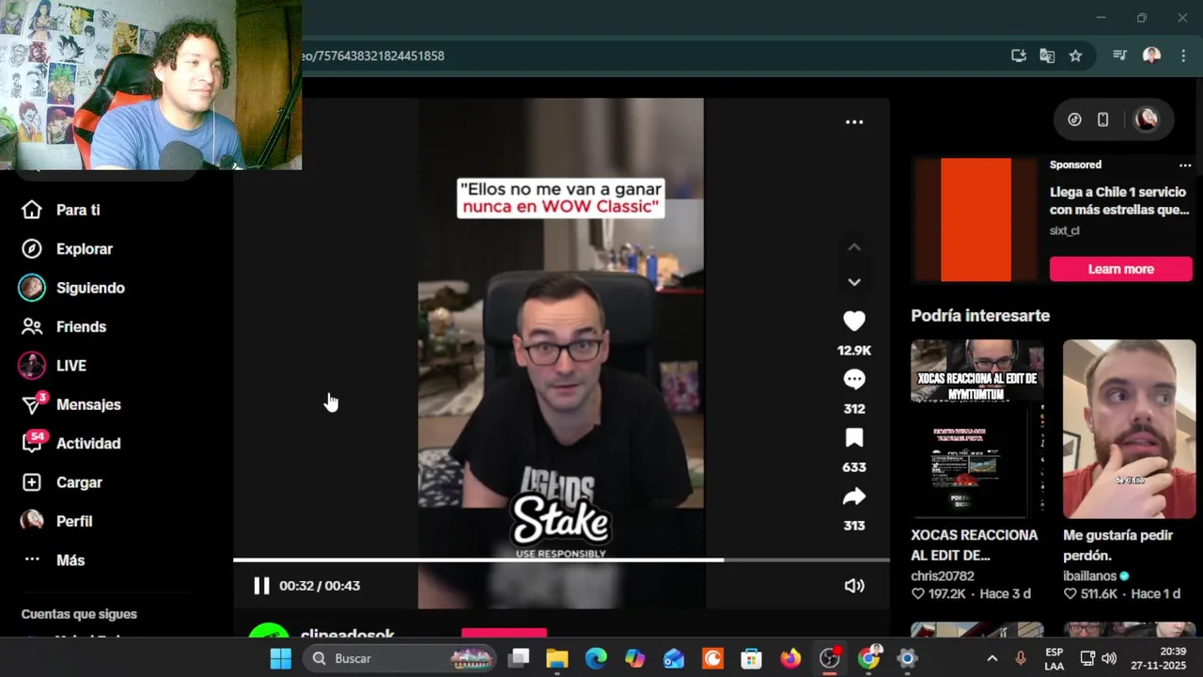Open File Explorer from taskbar
This screenshot has width=1203, height=677.
click(x=557, y=658)
